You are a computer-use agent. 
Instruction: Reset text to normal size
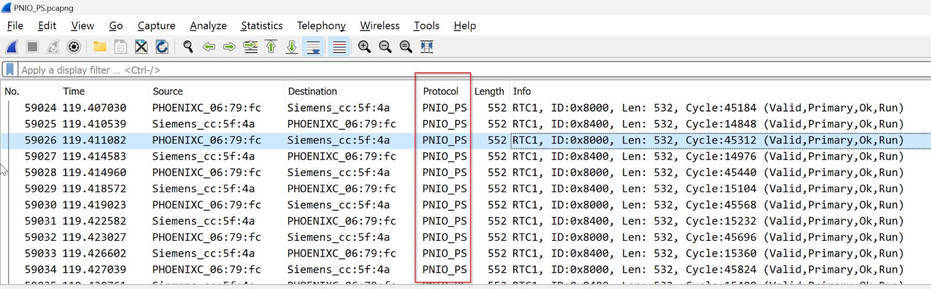coord(406,47)
